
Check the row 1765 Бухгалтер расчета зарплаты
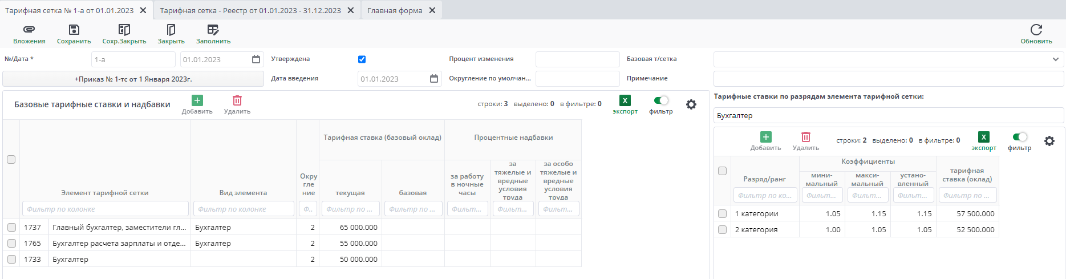[11, 243]
